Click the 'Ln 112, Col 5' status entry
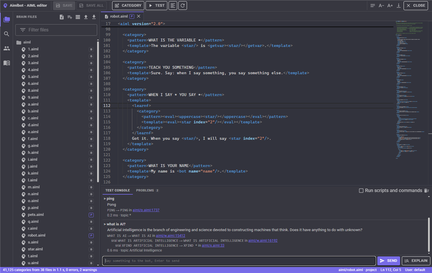This screenshot has height=273, width=432. point(391,270)
